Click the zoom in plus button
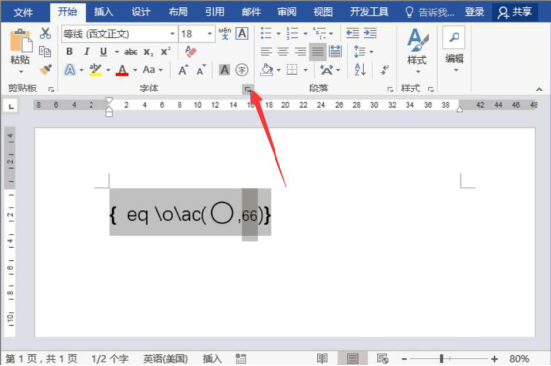The image size is (551, 366). pyautogui.click(x=494, y=359)
